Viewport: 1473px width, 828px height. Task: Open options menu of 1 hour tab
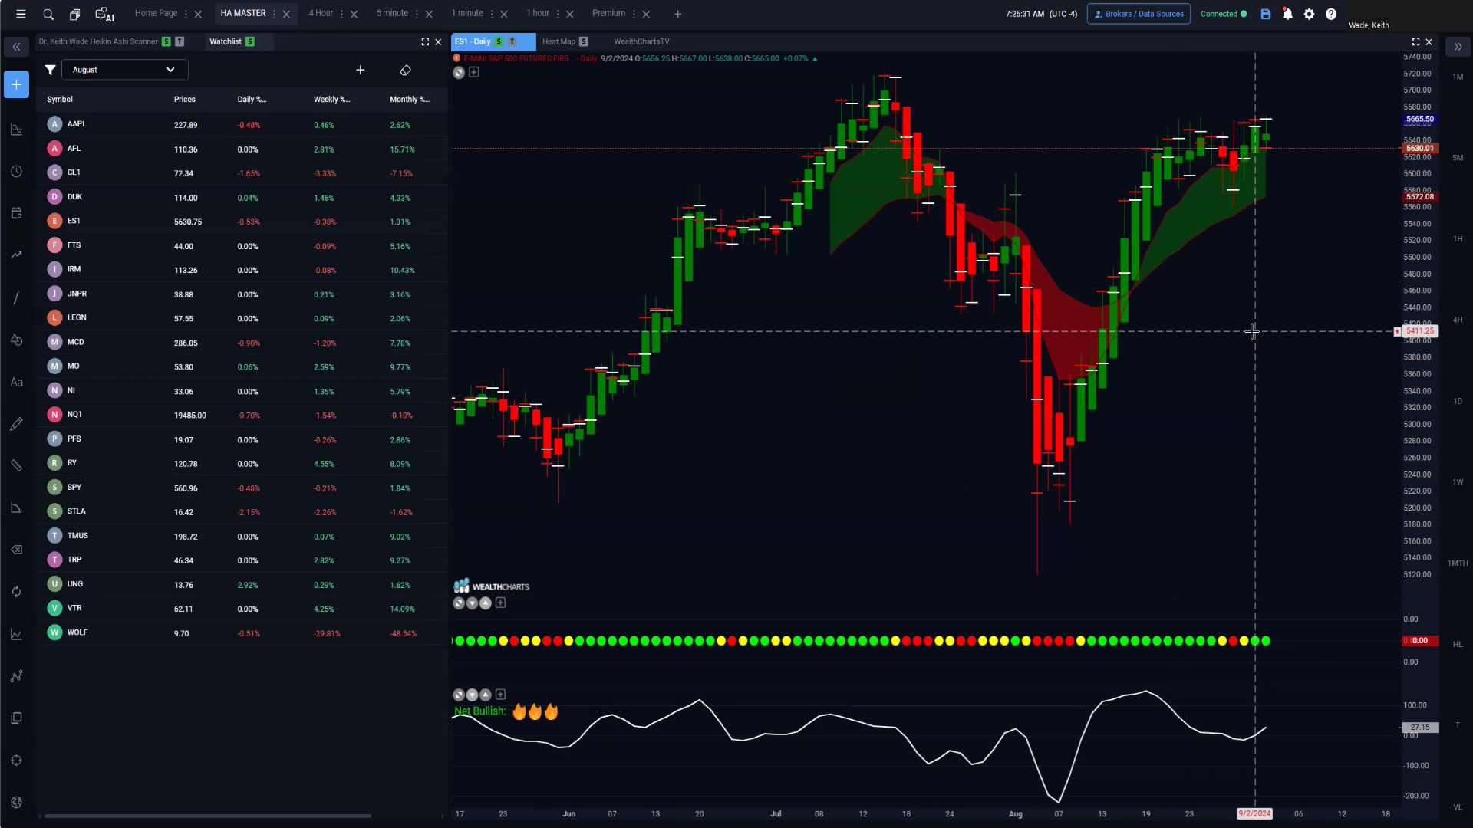(x=558, y=14)
